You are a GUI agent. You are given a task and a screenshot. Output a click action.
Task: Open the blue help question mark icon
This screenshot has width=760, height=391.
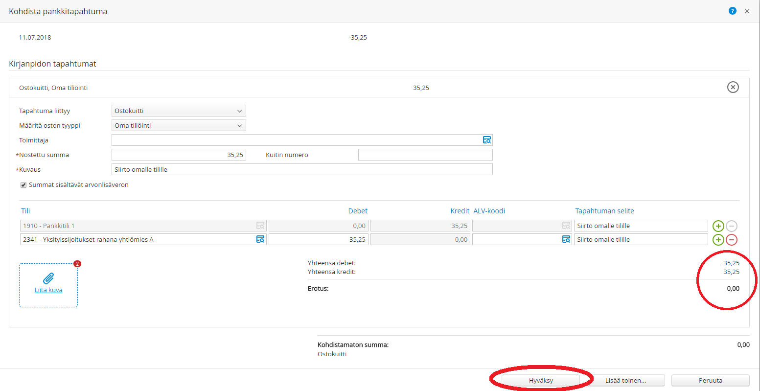pos(733,11)
